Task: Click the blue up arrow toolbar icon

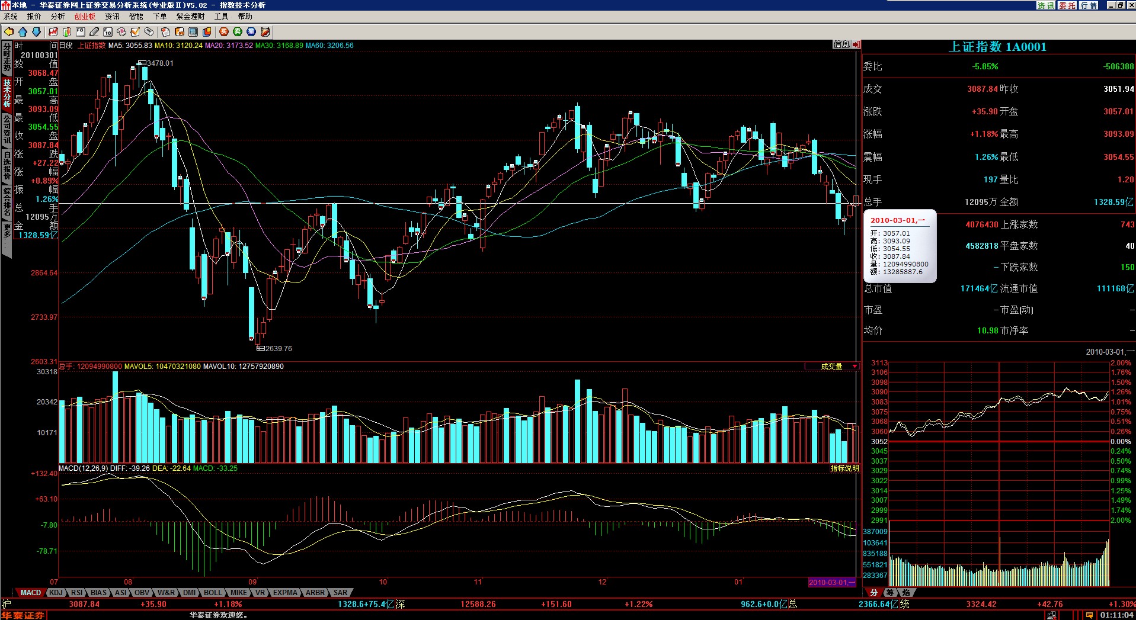Action: (x=23, y=32)
